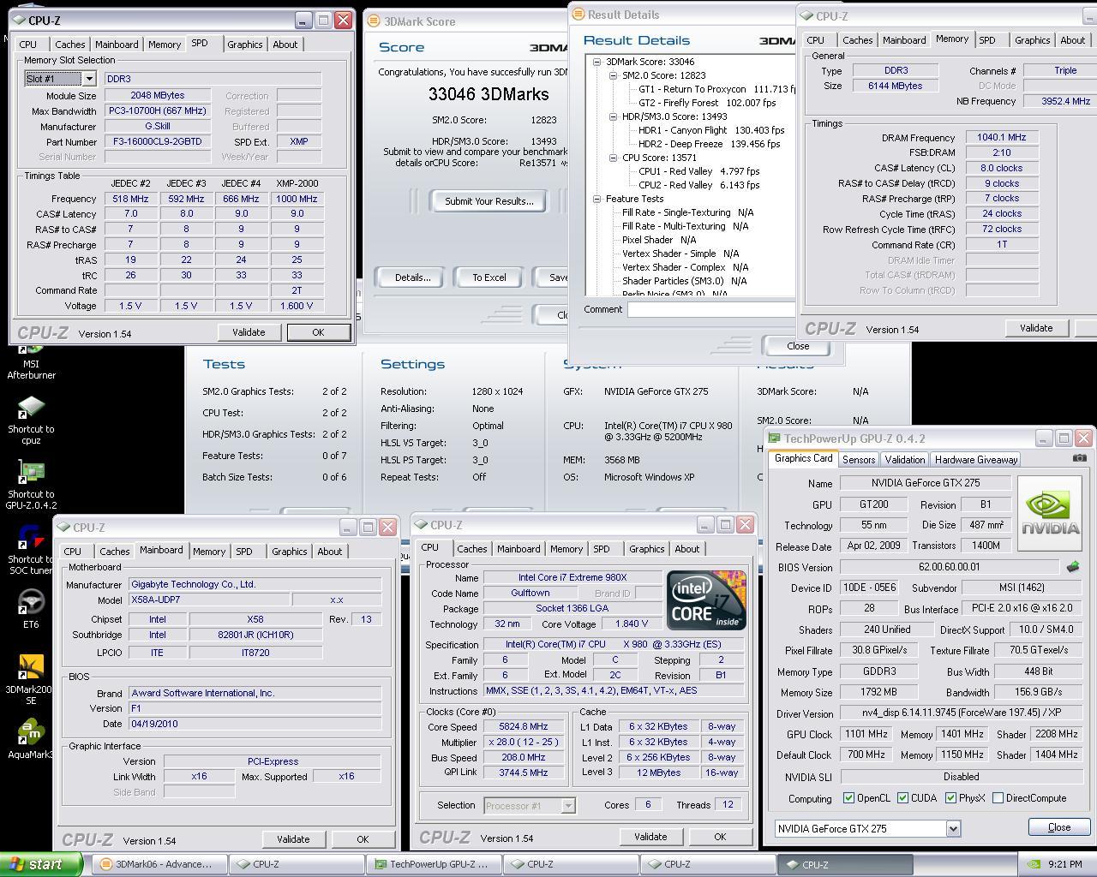Collapse the Feature Tests tree node
Image resolution: width=1097 pixels, height=877 pixels.
pyautogui.click(x=596, y=199)
